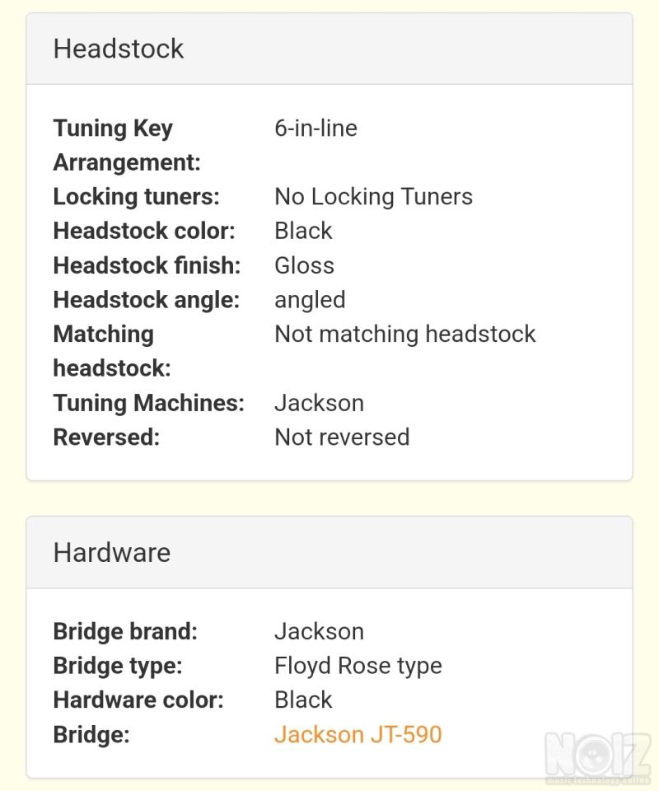
Task: Click the Bridge brand label
Action: [125, 631]
